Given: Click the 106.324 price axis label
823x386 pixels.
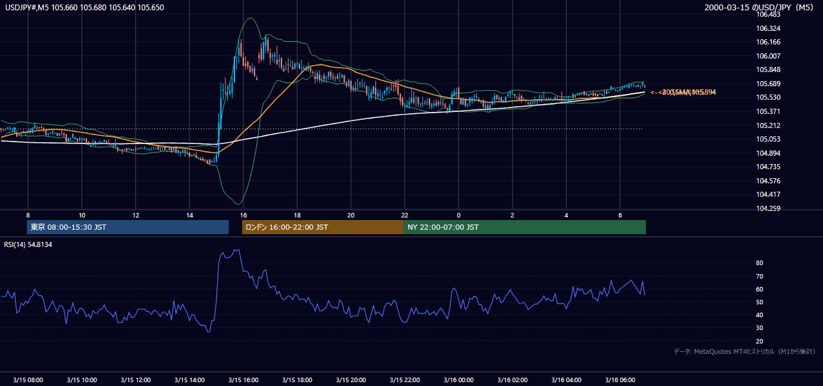Looking at the screenshot, I should (x=770, y=28).
